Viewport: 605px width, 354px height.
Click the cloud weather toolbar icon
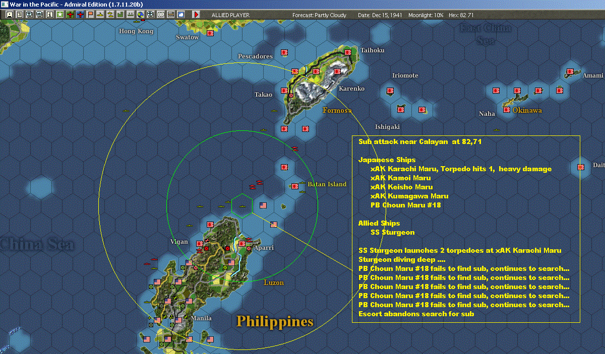[180, 15]
